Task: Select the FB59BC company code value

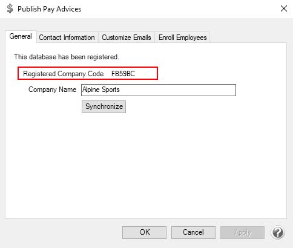Action: click(x=123, y=74)
